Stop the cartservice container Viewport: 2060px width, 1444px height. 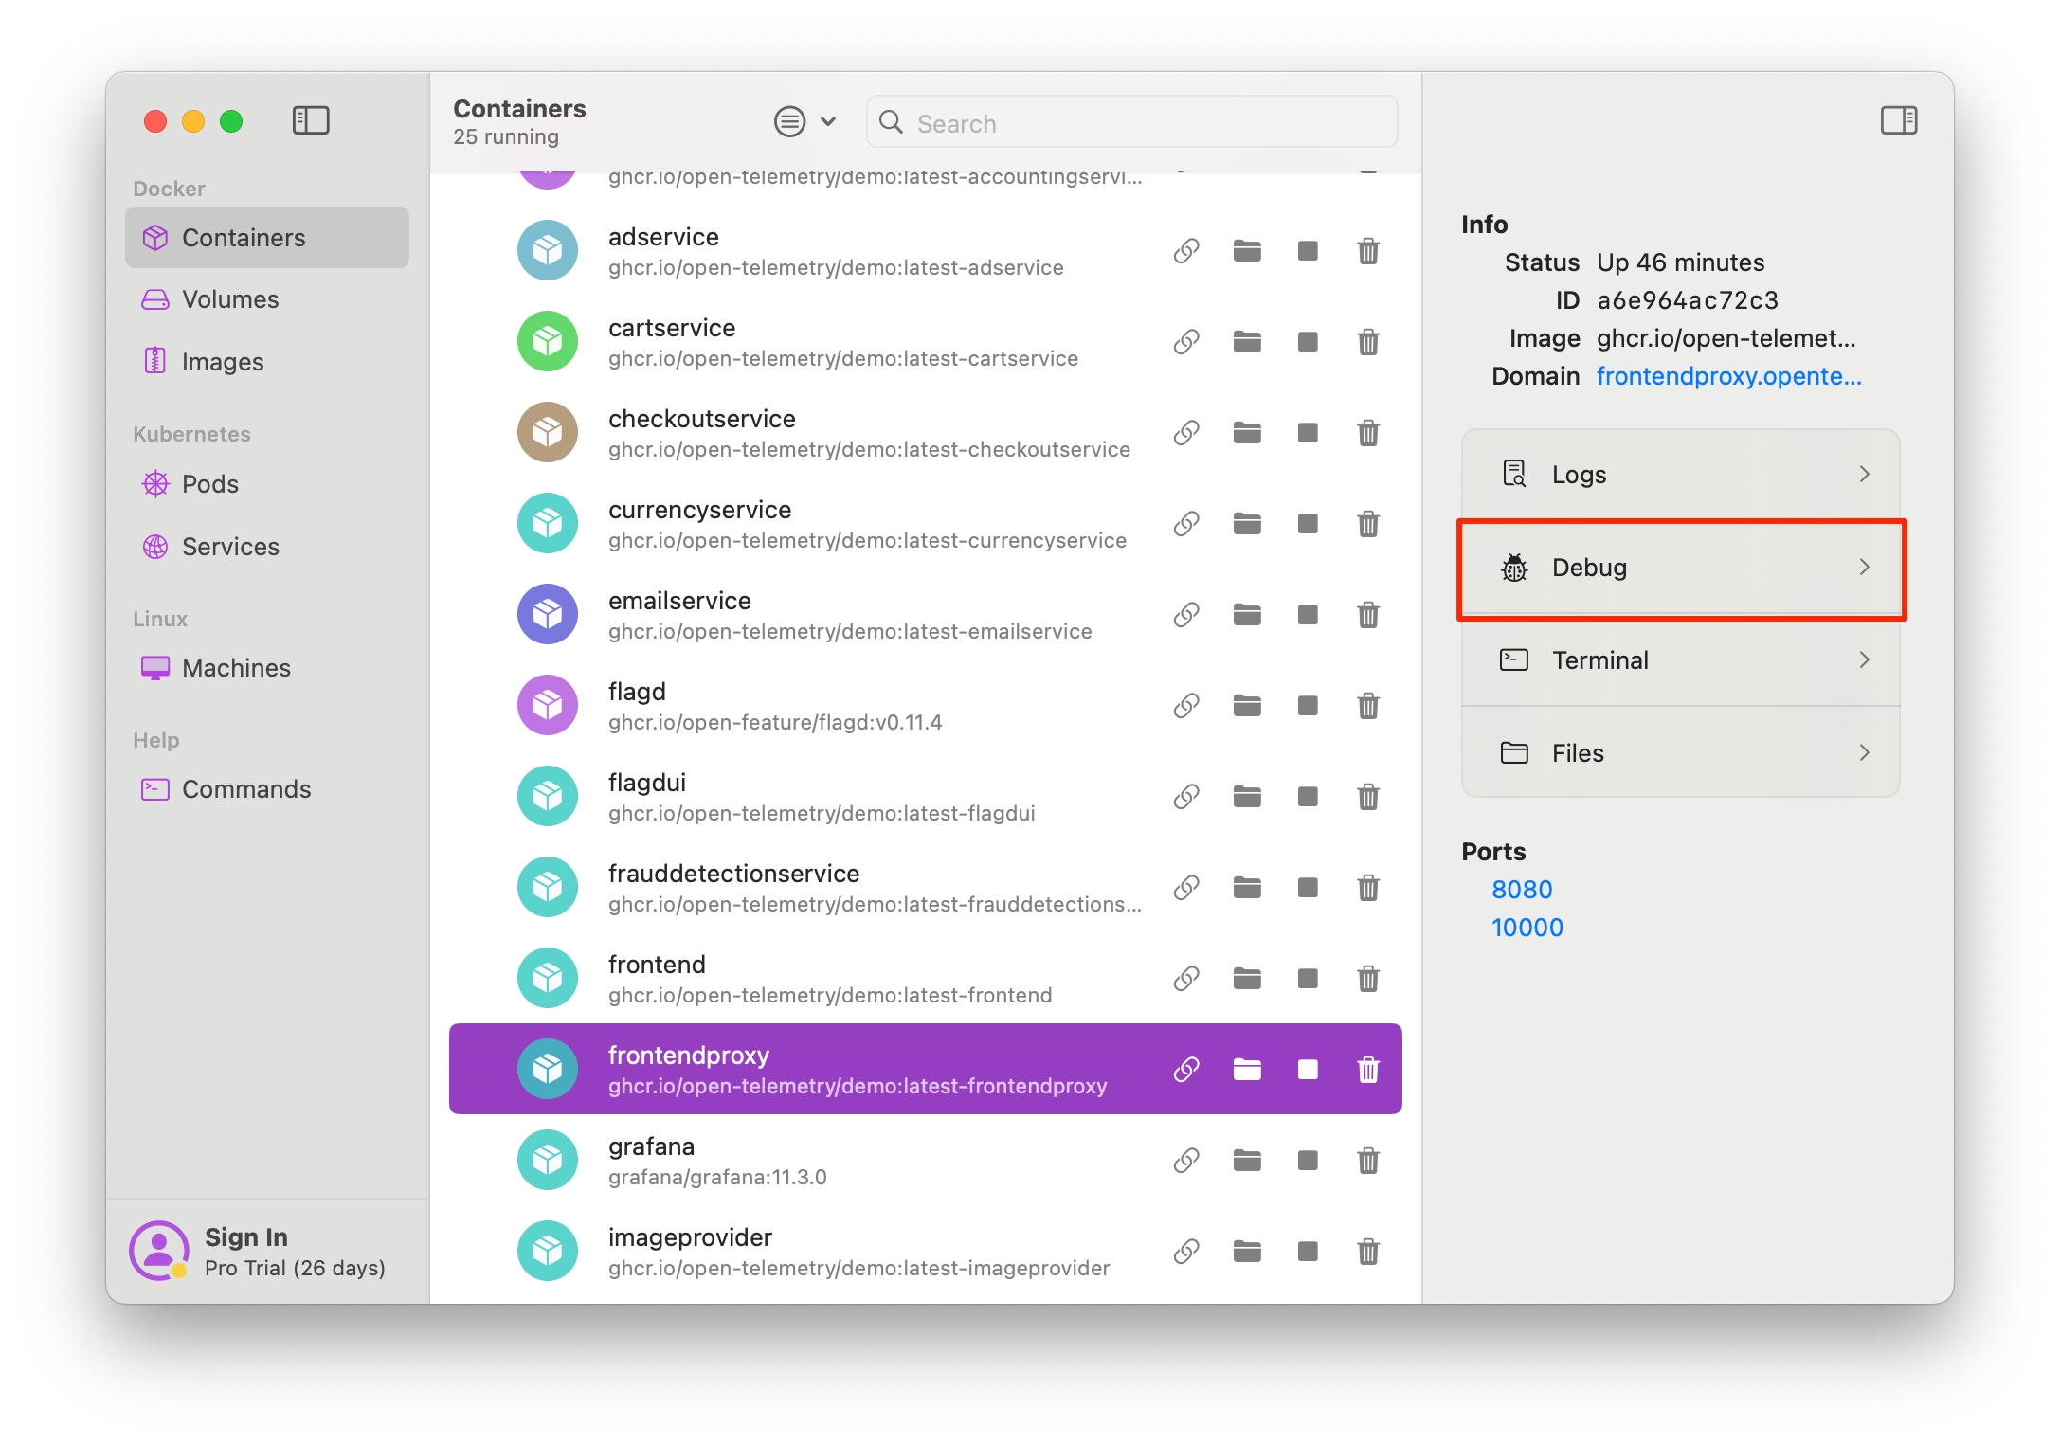1308,342
